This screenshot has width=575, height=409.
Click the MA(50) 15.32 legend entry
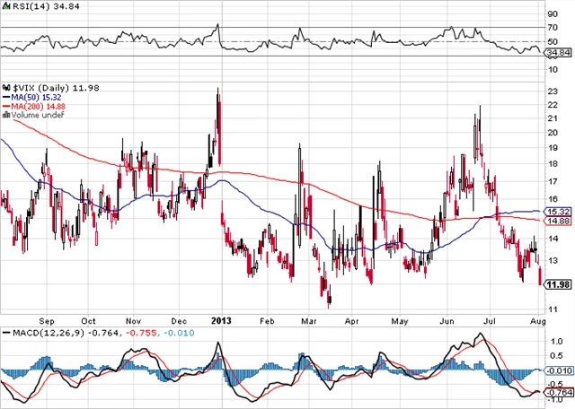(x=32, y=98)
